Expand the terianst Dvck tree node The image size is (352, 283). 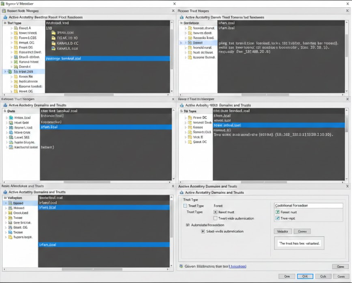(186, 123)
